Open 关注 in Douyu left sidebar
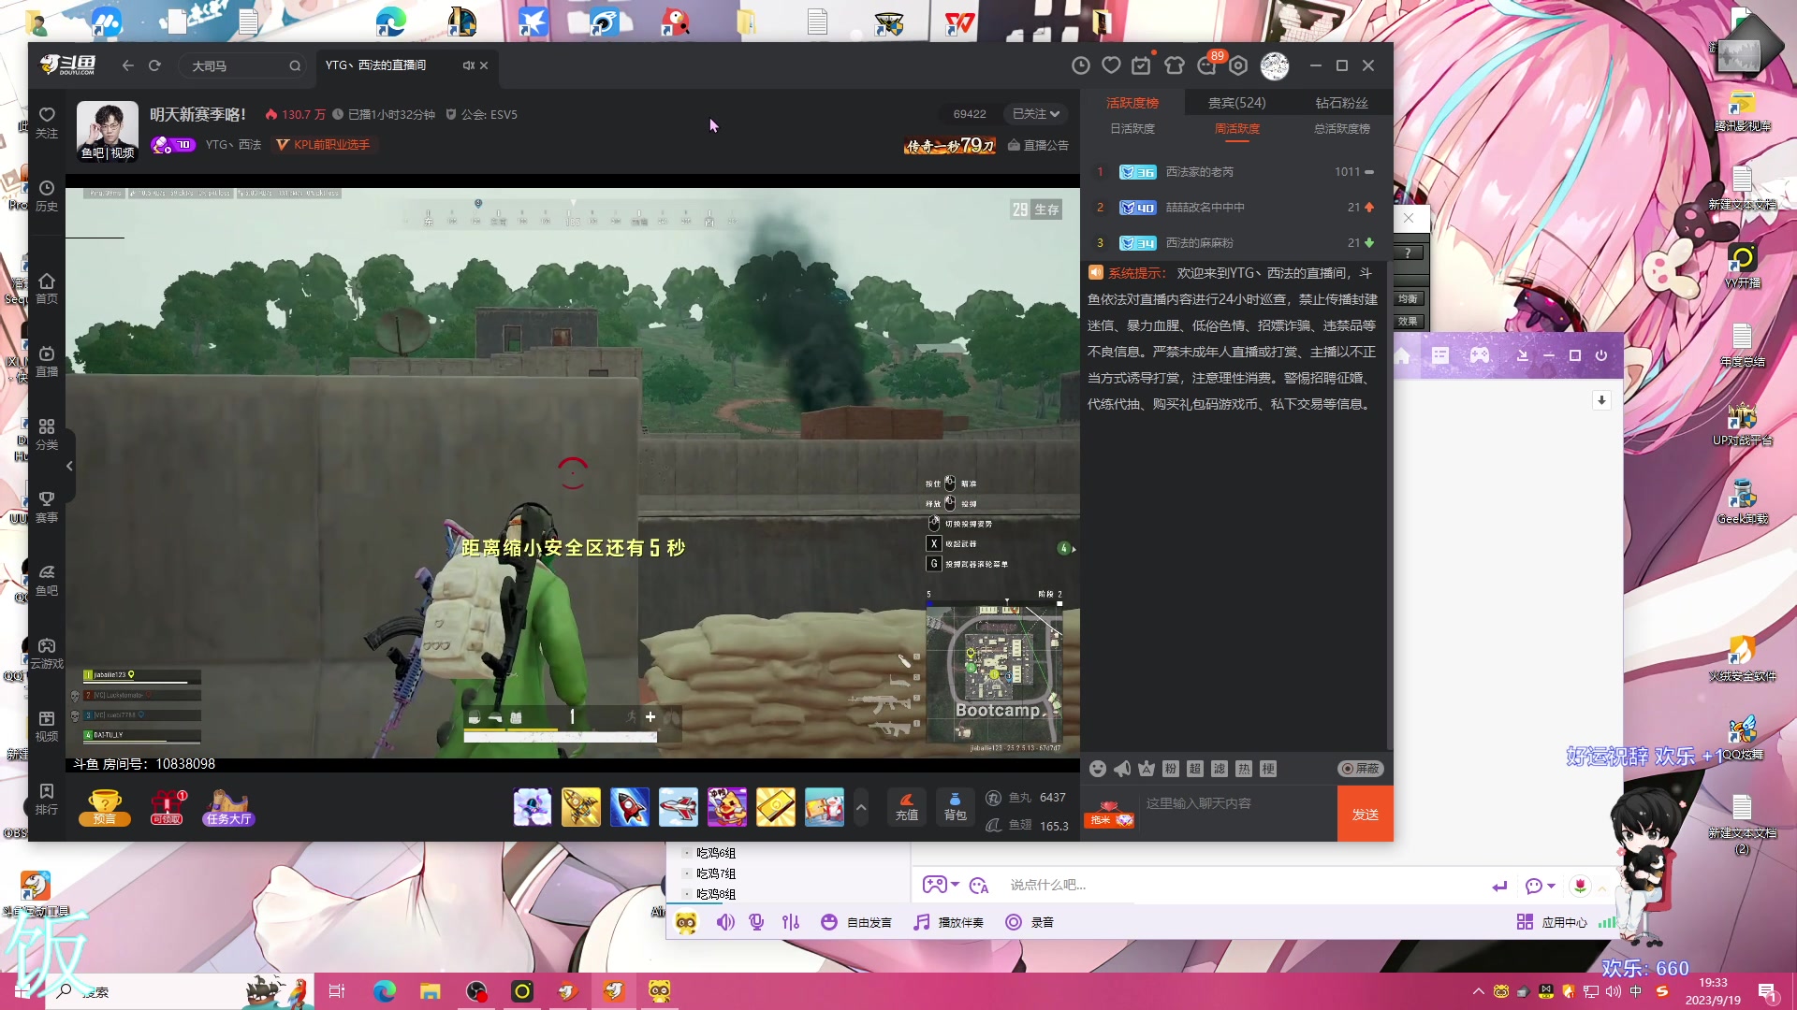Image resolution: width=1797 pixels, height=1010 pixels. [x=47, y=123]
